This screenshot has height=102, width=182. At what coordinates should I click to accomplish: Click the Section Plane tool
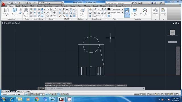tap(82, 12)
